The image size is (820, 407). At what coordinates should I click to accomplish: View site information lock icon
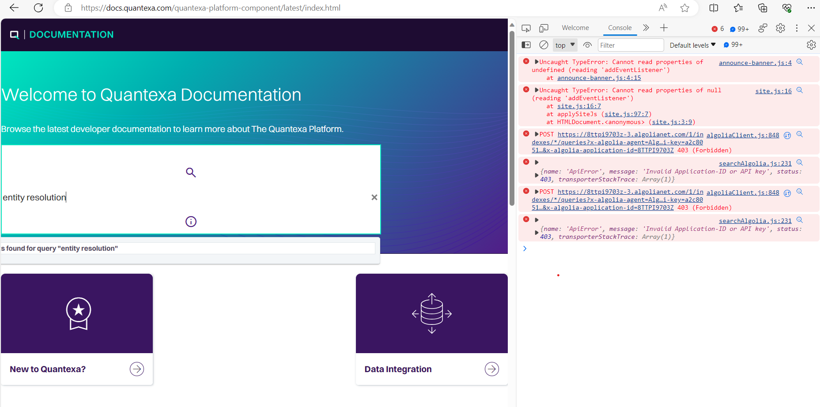coord(68,8)
